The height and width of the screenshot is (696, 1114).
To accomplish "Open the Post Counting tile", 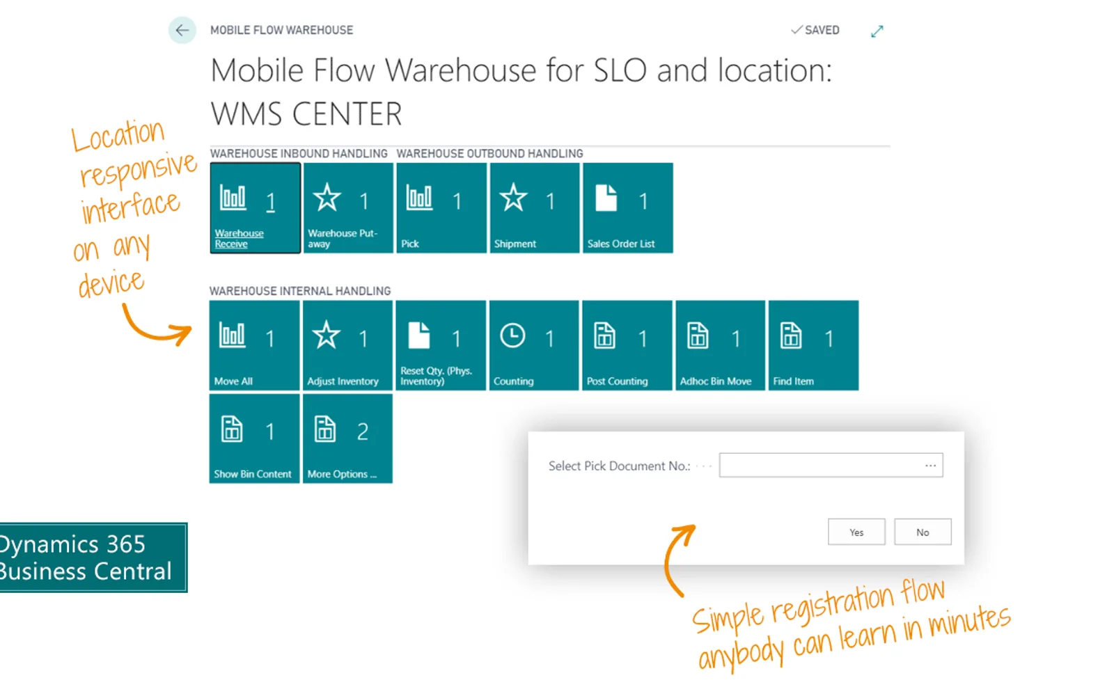I will click(627, 345).
